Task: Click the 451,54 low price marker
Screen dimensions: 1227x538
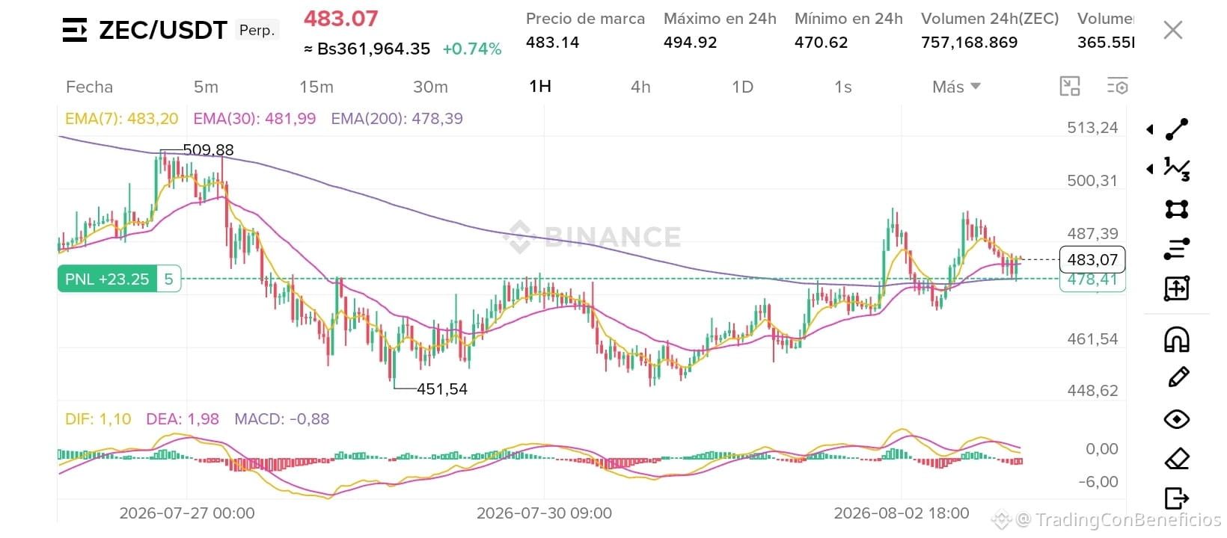Action: click(441, 389)
